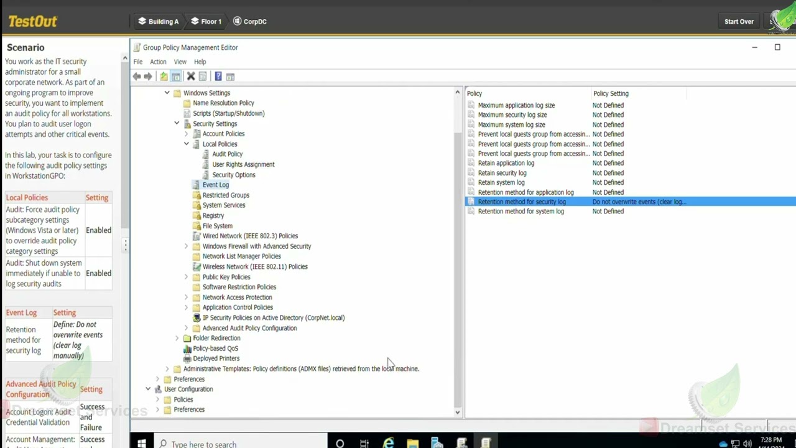
Task: Open the File menu
Action: [138, 62]
